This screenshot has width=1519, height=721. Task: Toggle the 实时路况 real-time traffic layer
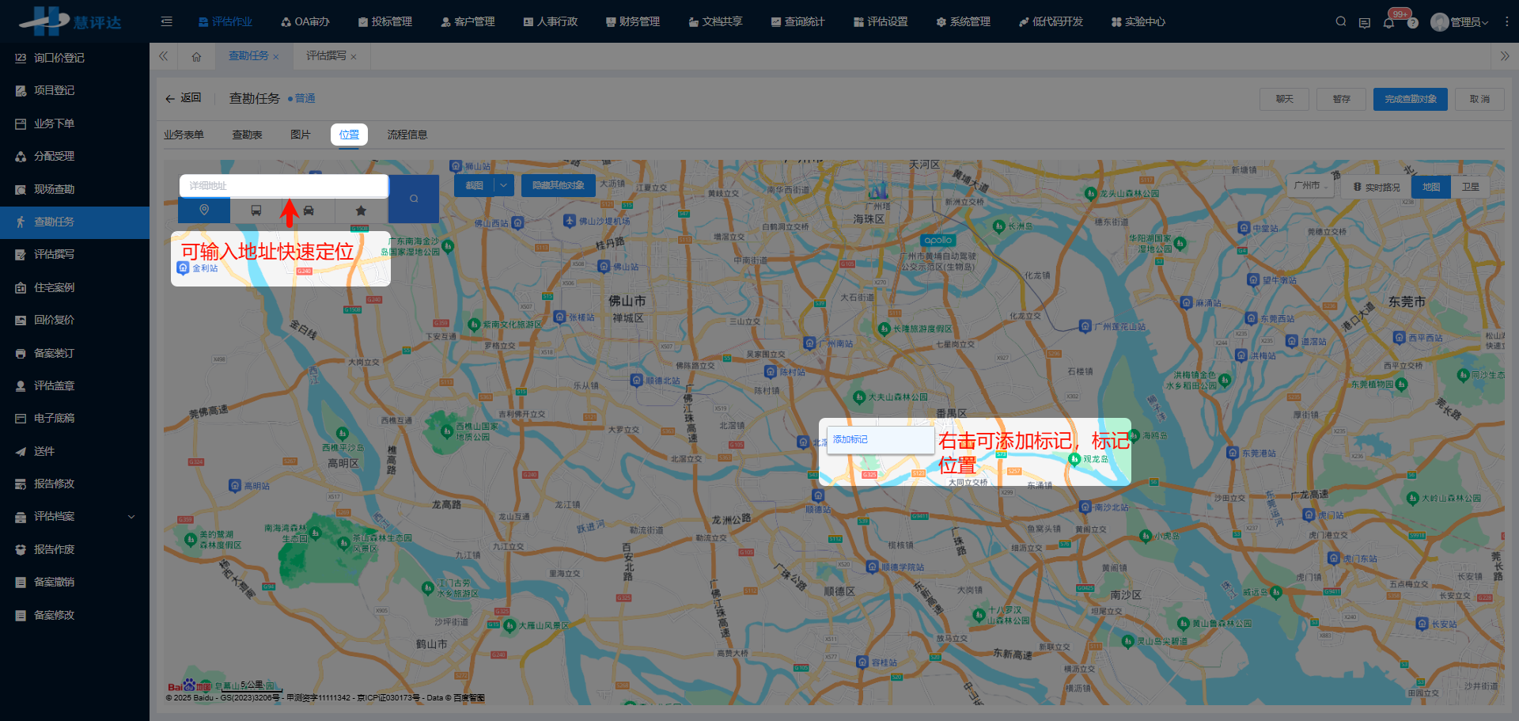click(x=1377, y=187)
